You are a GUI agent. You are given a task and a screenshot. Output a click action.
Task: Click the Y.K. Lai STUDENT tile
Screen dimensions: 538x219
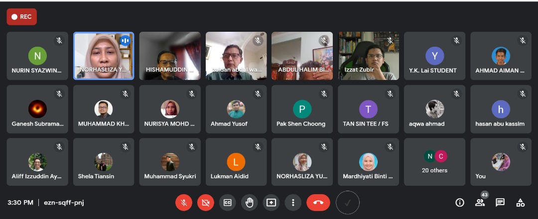coord(434,56)
